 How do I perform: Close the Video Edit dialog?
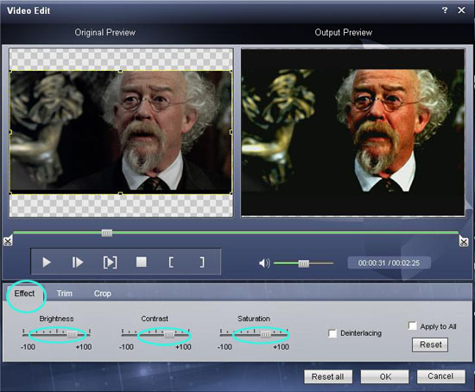(461, 10)
